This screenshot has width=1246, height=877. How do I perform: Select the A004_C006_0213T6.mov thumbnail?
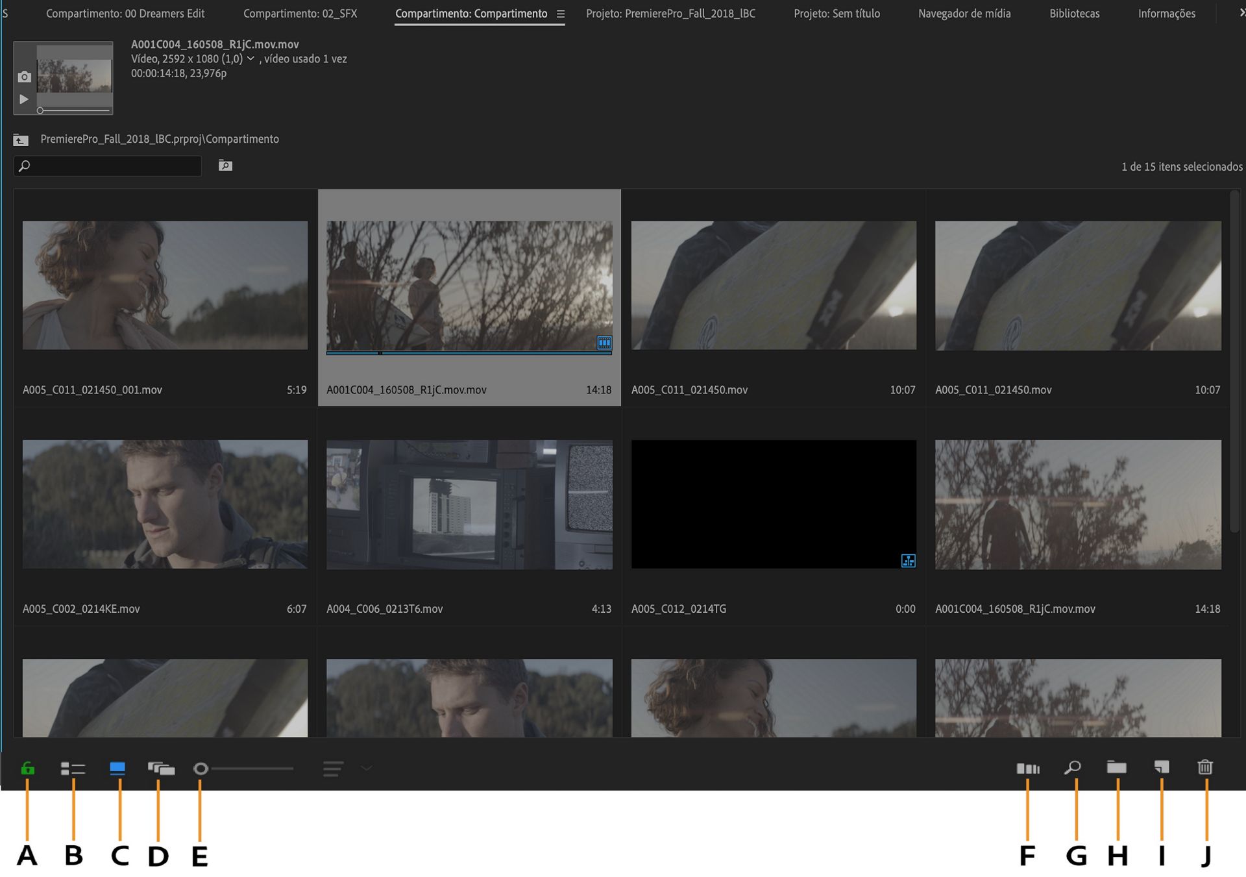click(469, 504)
